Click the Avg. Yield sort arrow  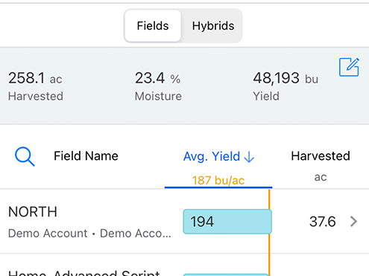(x=249, y=157)
